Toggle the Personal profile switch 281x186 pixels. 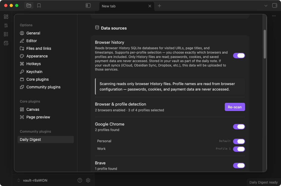coord(239,141)
